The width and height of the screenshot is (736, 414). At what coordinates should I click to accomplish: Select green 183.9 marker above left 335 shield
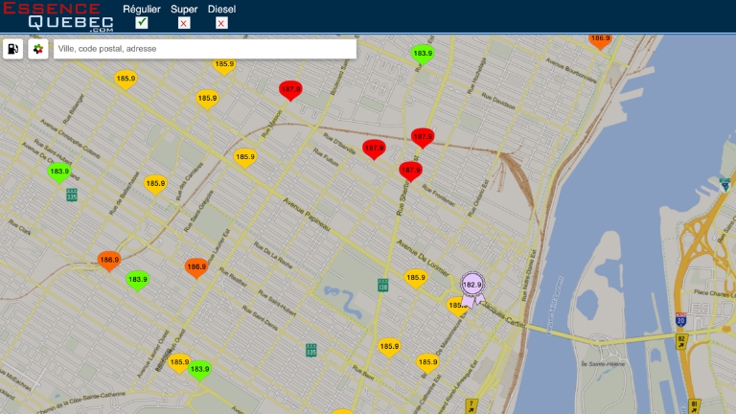tap(59, 172)
